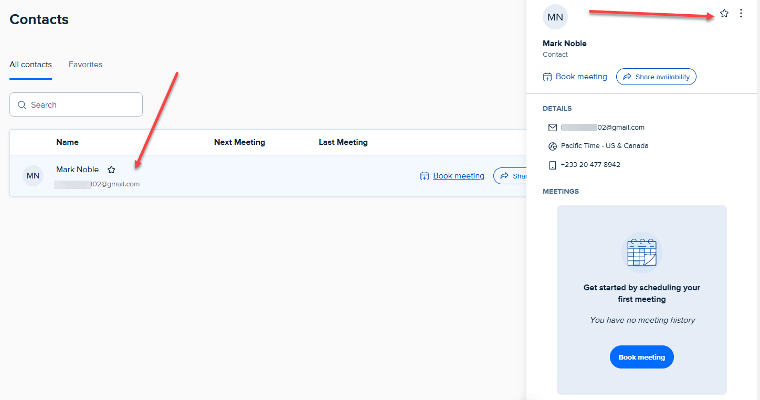Select the MN avatar in the contacts table row
This screenshot has width=760, height=400.
click(x=33, y=176)
